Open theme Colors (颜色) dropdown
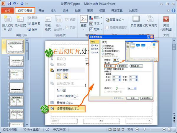This screenshot has height=133, width=177. pos(96,18)
